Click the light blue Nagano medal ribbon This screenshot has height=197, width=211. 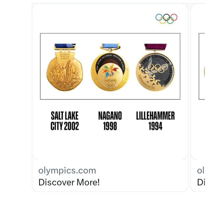tap(110, 46)
